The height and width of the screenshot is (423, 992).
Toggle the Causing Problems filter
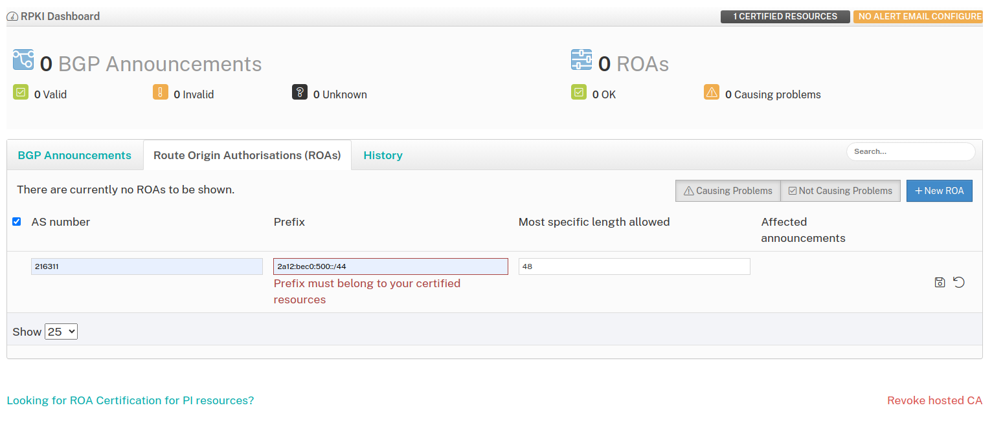pos(728,191)
